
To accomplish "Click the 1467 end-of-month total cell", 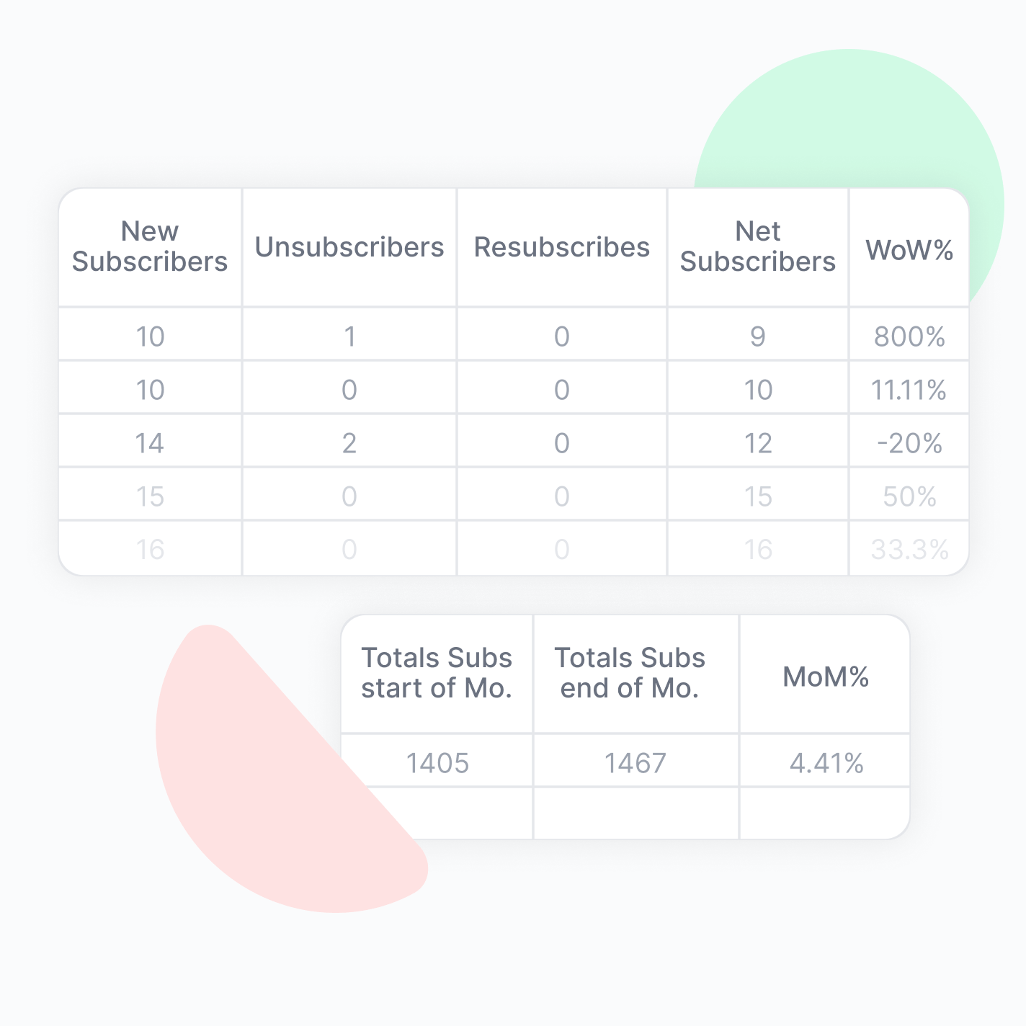I will [x=635, y=762].
